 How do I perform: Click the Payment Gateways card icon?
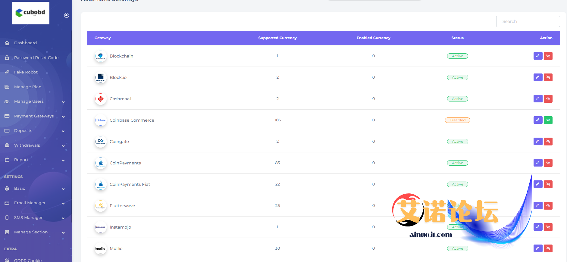click(7, 116)
